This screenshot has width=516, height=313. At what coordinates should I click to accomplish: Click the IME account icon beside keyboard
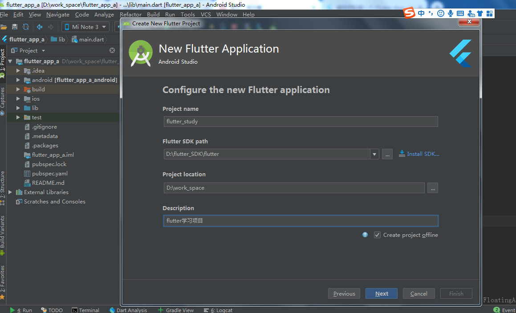pos(471,14)
